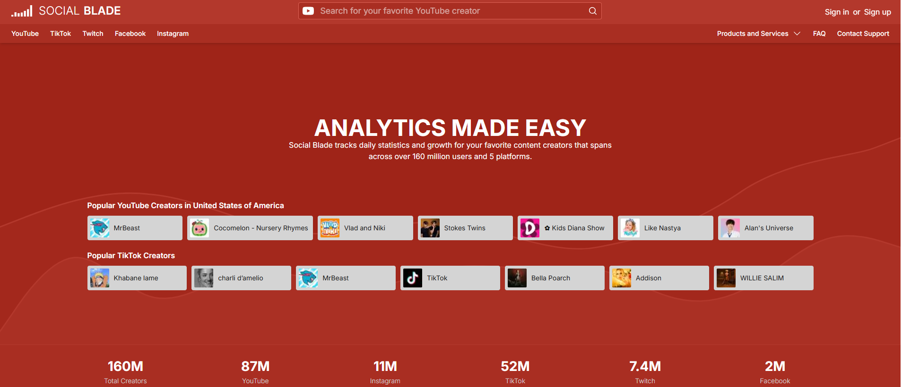Open the Facebook navigation tab
902x387 pixels.
click(130, 34)
